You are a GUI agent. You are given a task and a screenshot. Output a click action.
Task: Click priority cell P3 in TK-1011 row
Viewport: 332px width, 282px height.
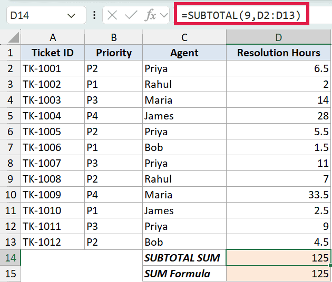click(x=114, y=226)
